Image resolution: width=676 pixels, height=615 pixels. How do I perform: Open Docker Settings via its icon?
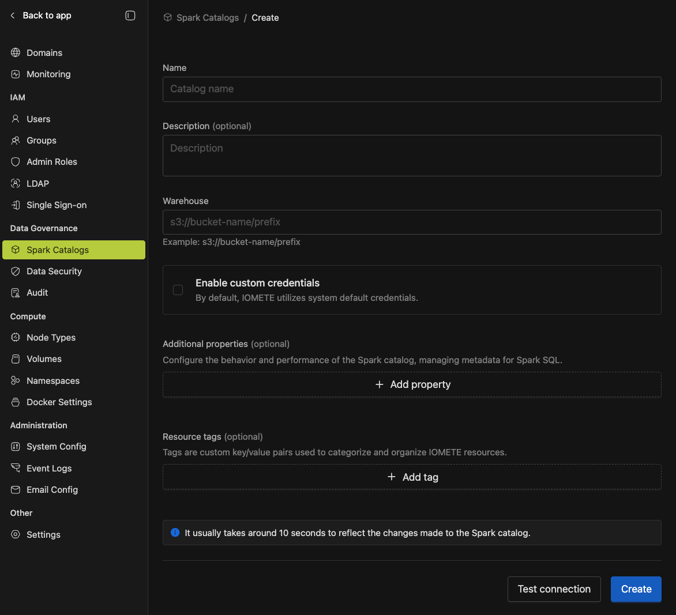pyautogui.click(x=16, y=402)
